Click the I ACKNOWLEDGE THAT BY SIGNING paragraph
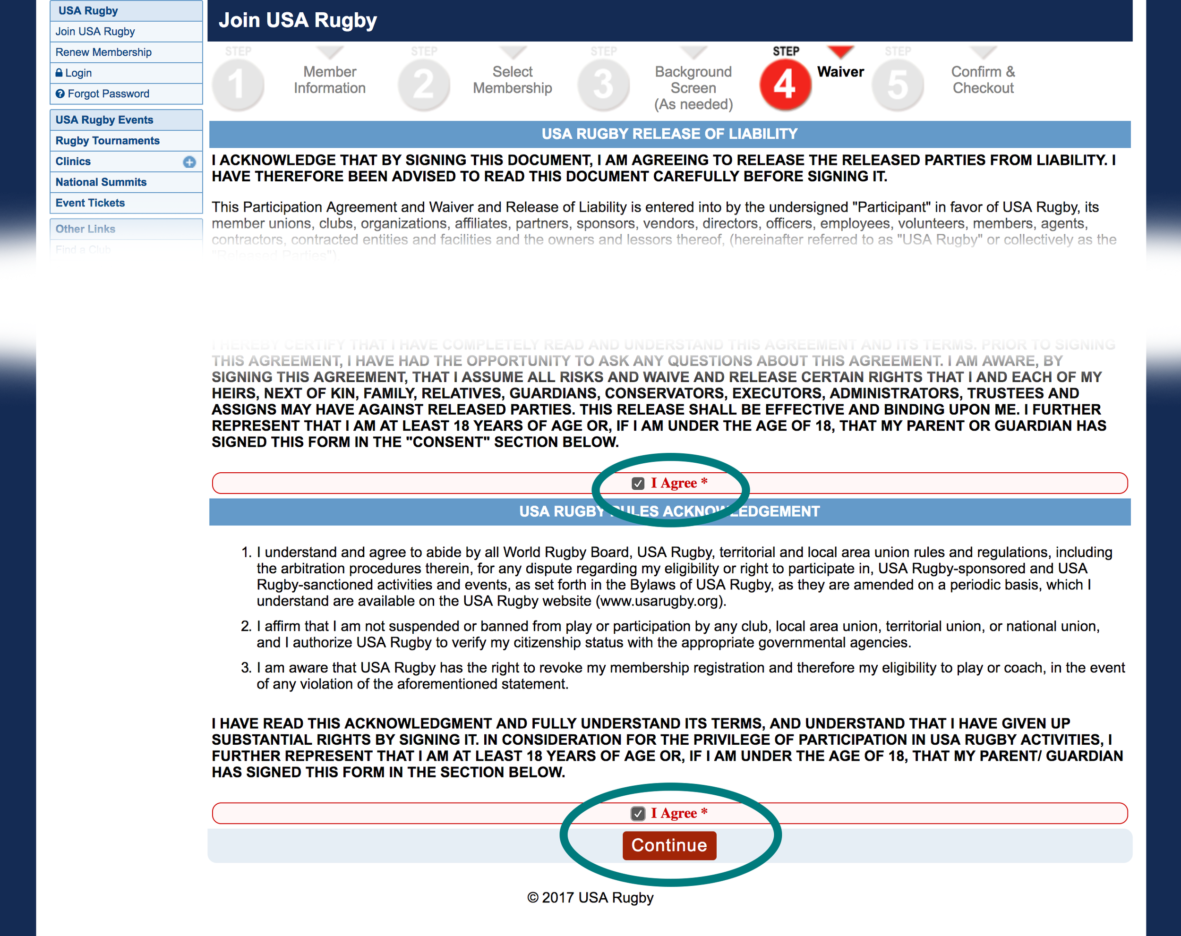This screenshot has width=1181, height=936. pyautogui.click(x=664, y=168)
